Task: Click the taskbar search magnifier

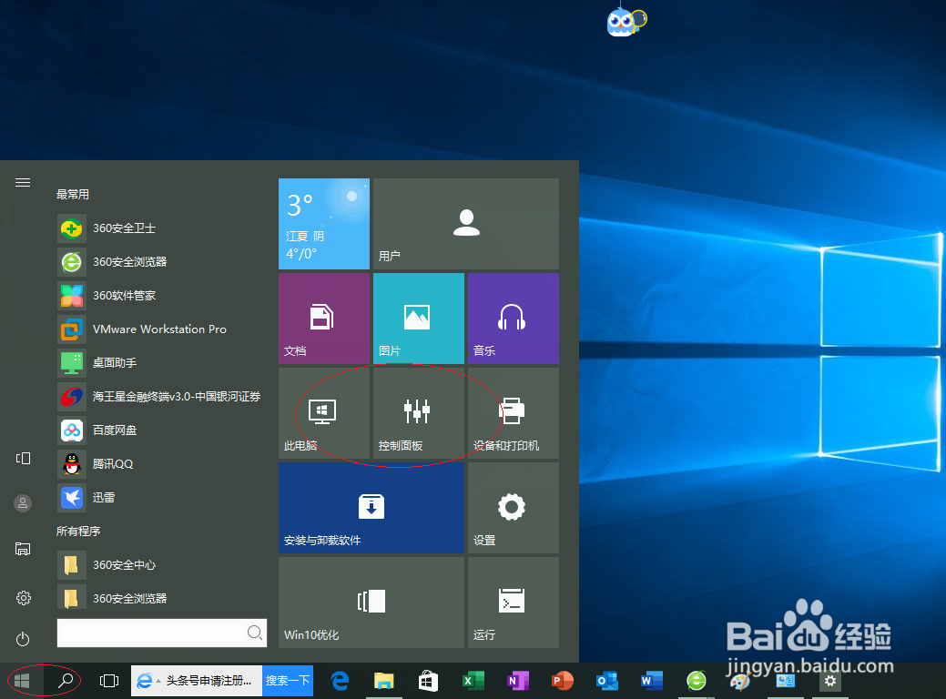Action: pos(66,681)
